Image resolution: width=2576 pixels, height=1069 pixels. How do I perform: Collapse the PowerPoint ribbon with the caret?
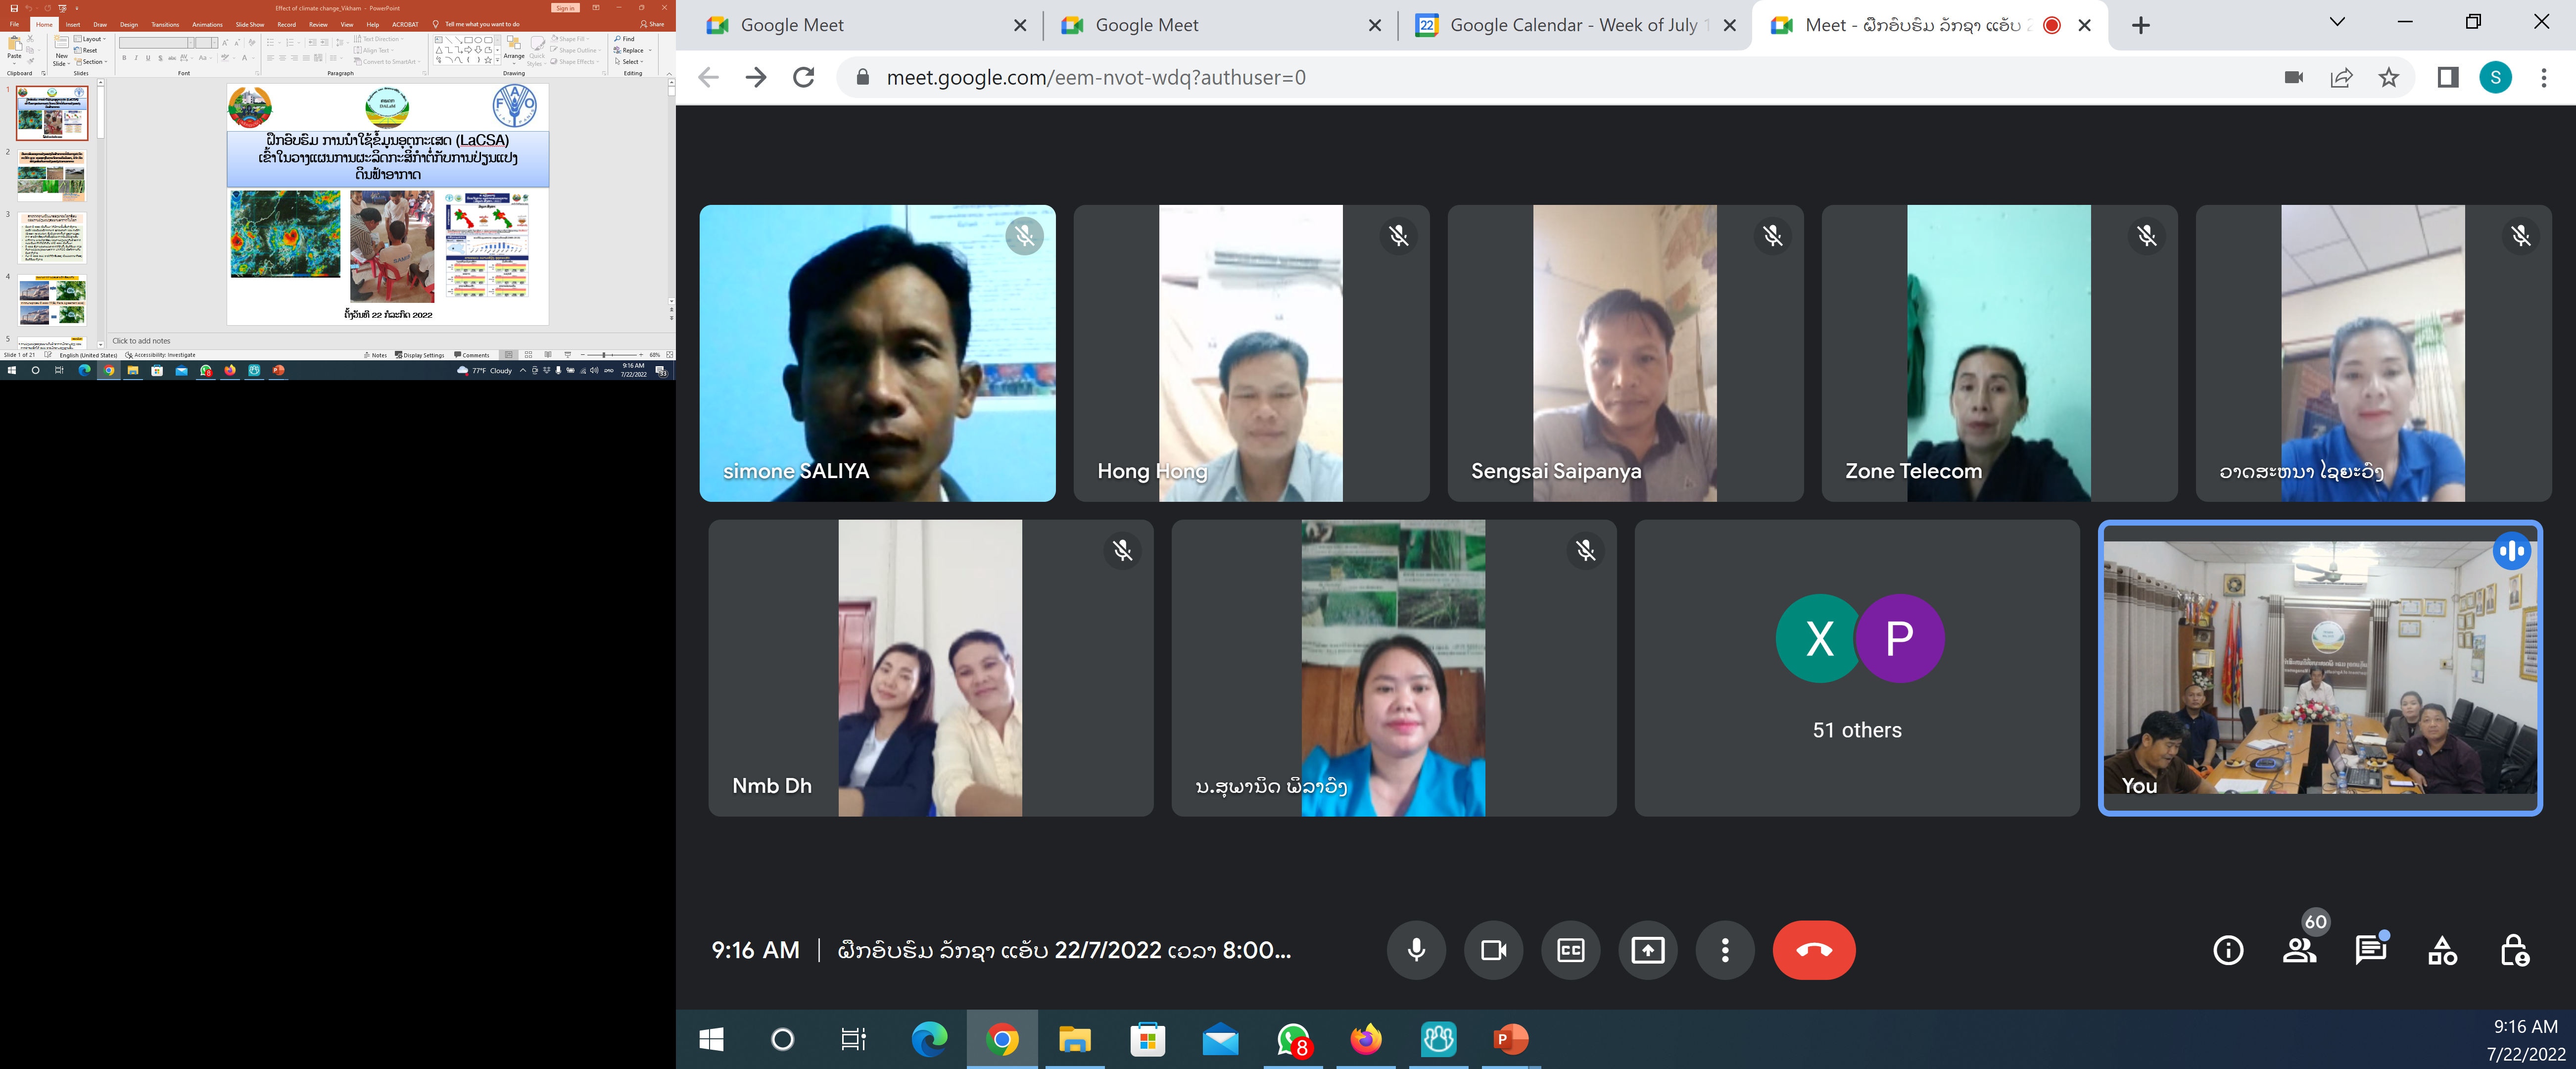[669, 74]
